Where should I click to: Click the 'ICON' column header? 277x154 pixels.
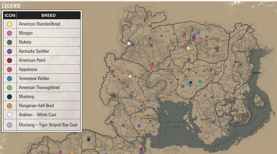pos(10,15)
